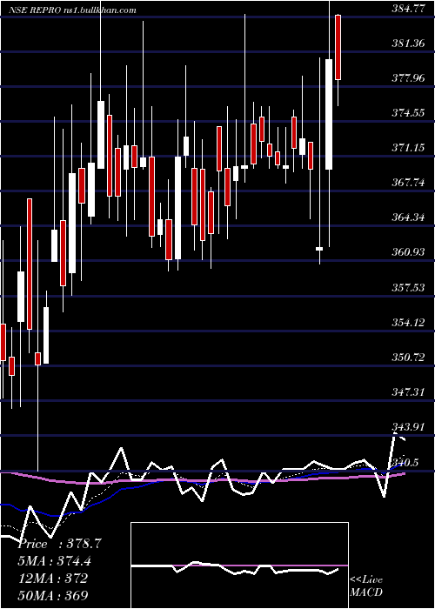Click the 377.96 price axis label
The width and height of the screenshot is (435, 609).
[408, 78]
